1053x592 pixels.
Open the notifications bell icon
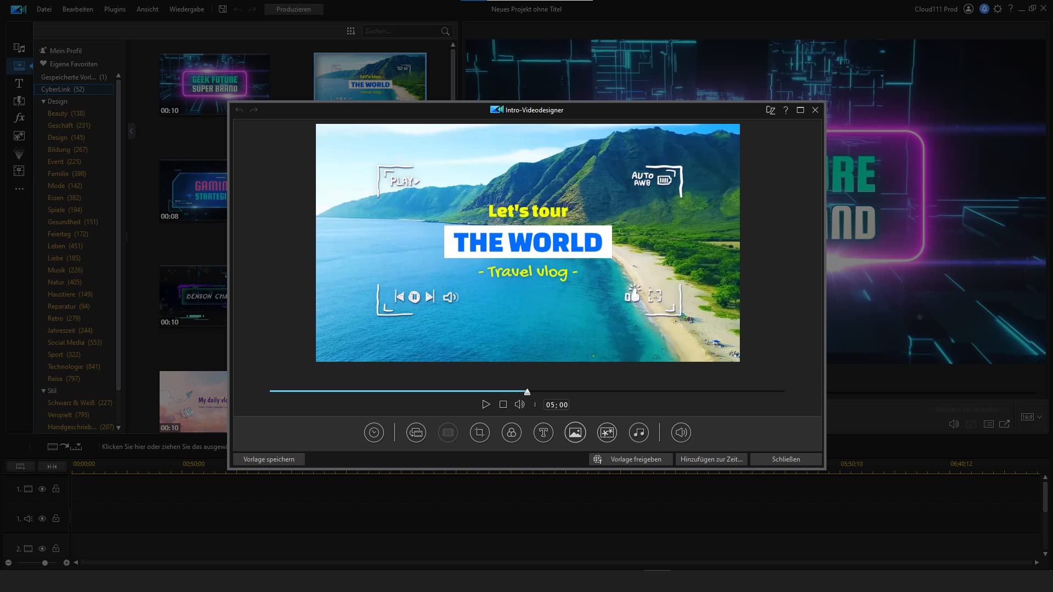(x=984, y=9)
